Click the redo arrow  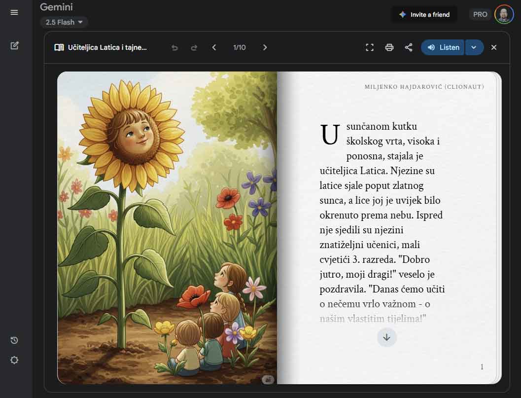194,47
